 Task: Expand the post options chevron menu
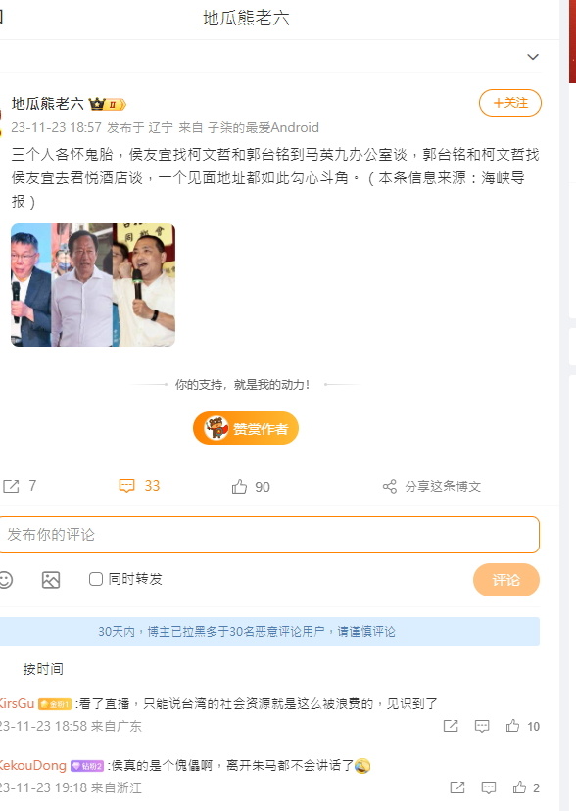click(x=533, y=57)
